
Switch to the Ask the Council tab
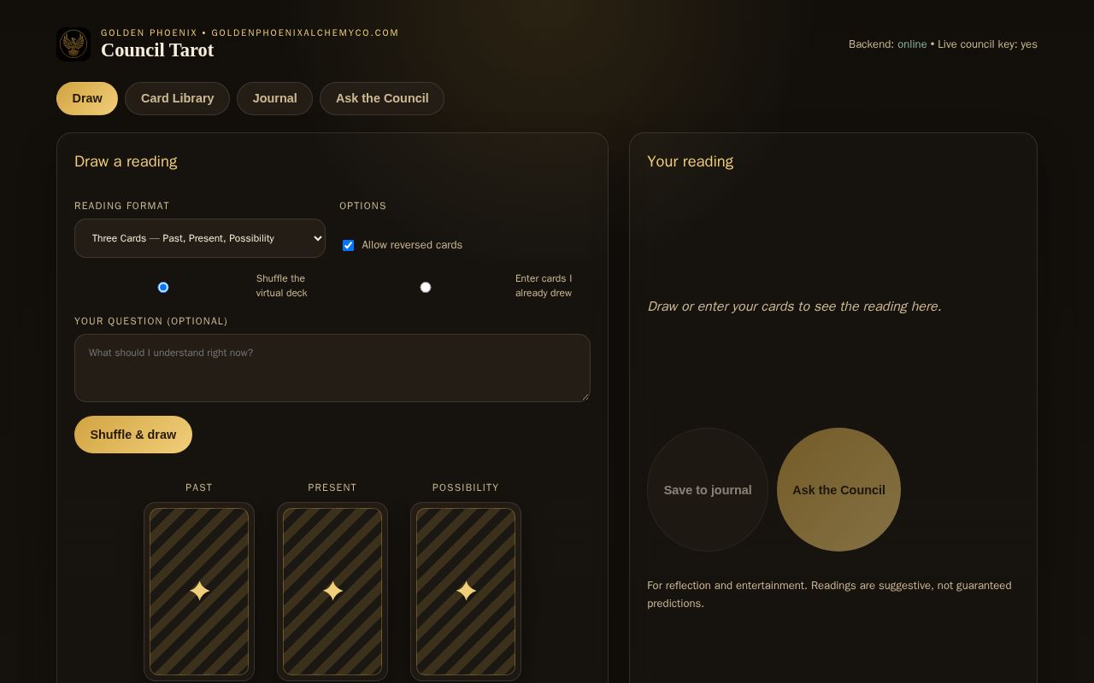click(x=382, y=98)
